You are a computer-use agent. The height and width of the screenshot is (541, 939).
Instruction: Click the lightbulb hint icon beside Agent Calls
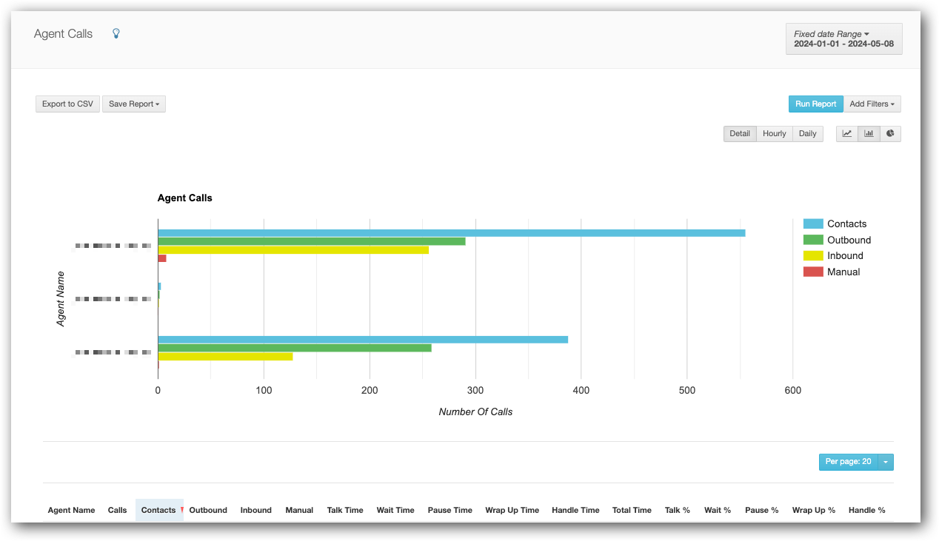(x=116, y=33)
